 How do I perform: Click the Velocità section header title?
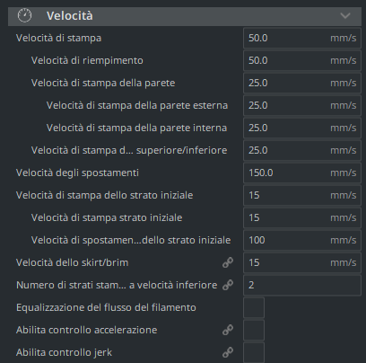70,16
